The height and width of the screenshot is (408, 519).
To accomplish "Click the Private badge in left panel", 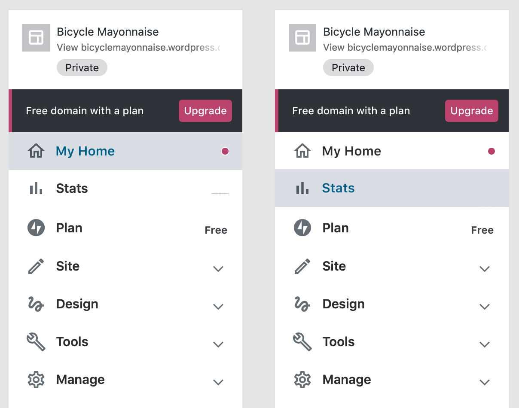I will click(x=82, y=67).
